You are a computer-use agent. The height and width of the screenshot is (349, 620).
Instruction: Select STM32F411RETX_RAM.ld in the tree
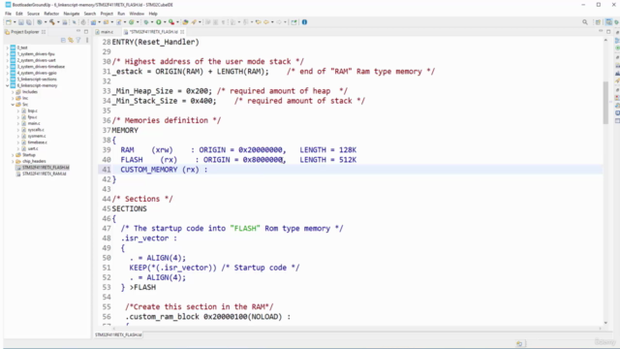coord(45,174)
